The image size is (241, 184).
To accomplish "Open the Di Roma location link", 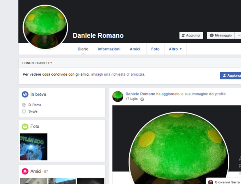I will [x=35, y=105].
